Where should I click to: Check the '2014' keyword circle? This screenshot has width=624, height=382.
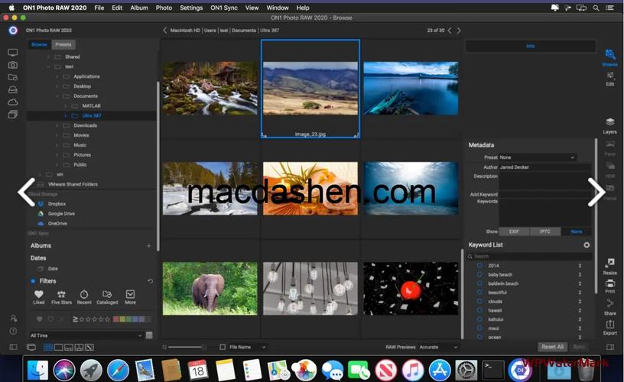(479, 265)
